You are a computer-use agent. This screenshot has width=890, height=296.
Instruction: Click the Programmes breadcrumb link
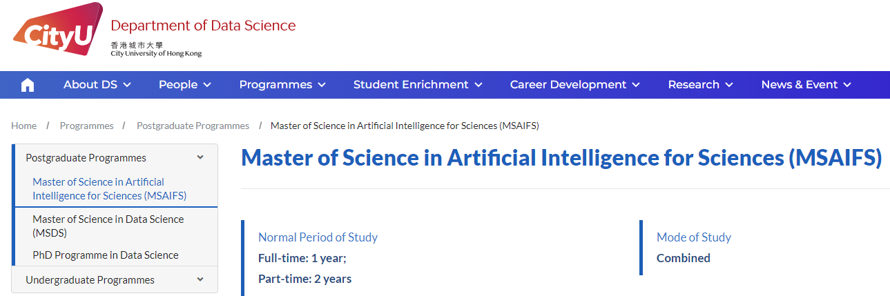[x=86, y=126]
